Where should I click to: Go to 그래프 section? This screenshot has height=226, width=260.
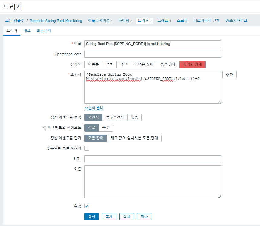164,21
